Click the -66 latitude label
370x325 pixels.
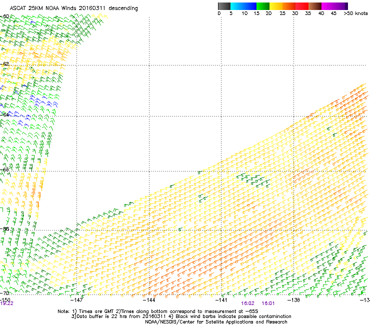tap(4, 169)
